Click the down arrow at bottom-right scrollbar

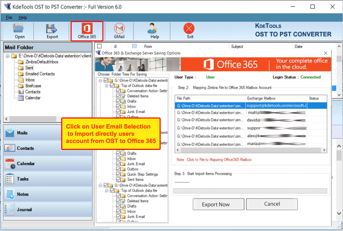[339, 213]
